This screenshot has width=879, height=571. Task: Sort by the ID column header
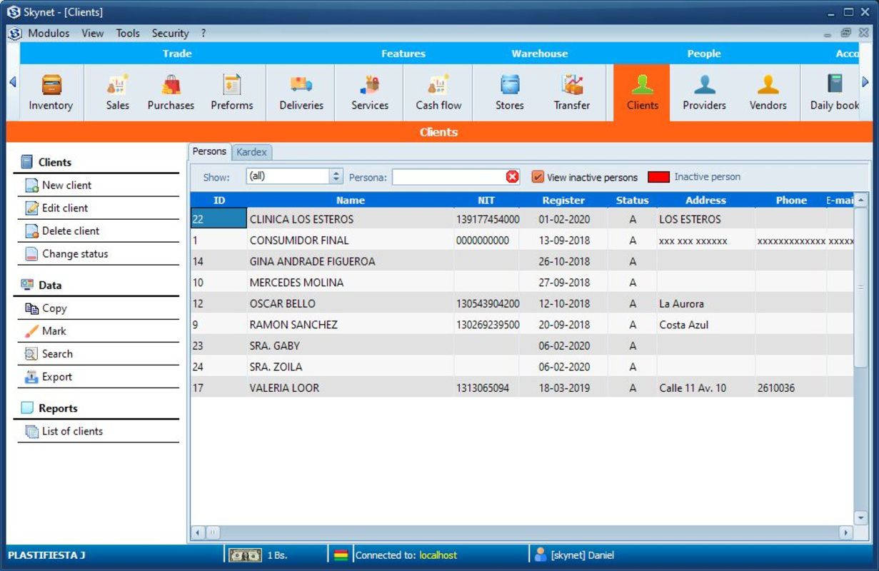point(219,201)
